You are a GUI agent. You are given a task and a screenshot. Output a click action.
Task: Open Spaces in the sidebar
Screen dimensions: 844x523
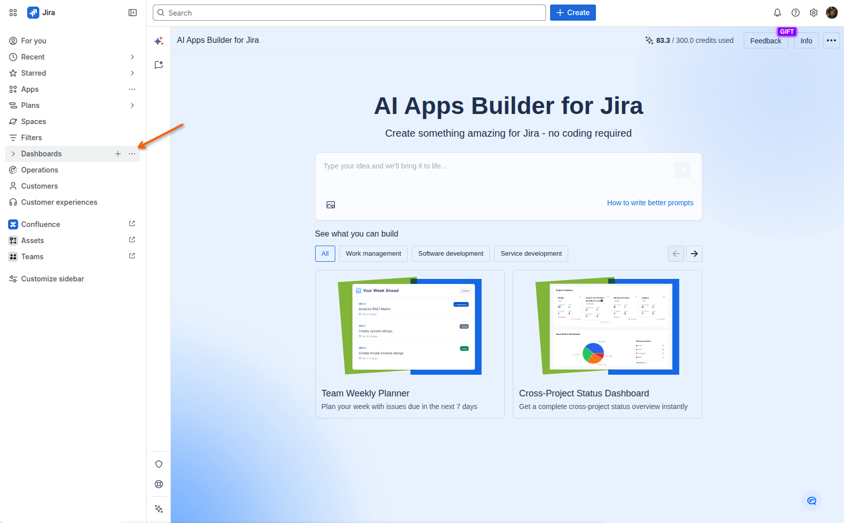[73, 122]
